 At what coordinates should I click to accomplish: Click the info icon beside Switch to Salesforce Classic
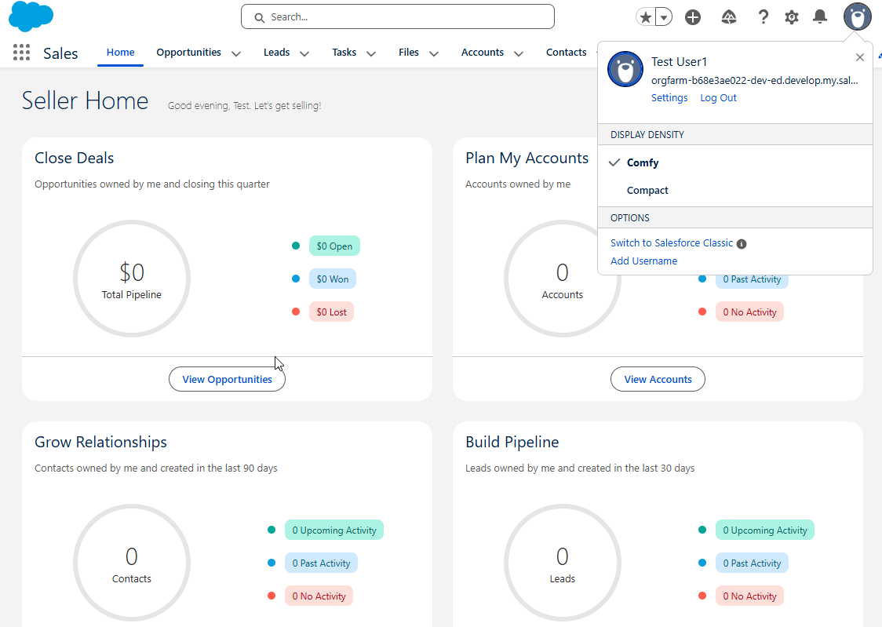[742, 243]
